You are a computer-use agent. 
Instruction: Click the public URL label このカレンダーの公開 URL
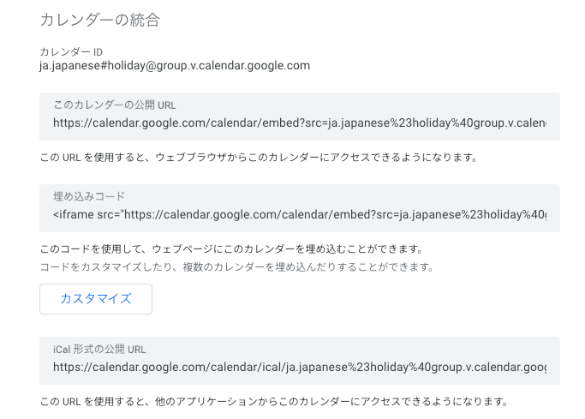pos(115,105)
